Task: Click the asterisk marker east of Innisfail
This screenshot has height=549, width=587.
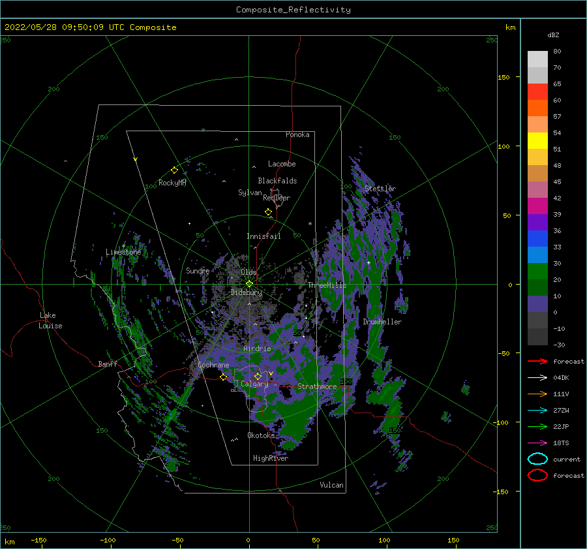Action: pos(310,224)
